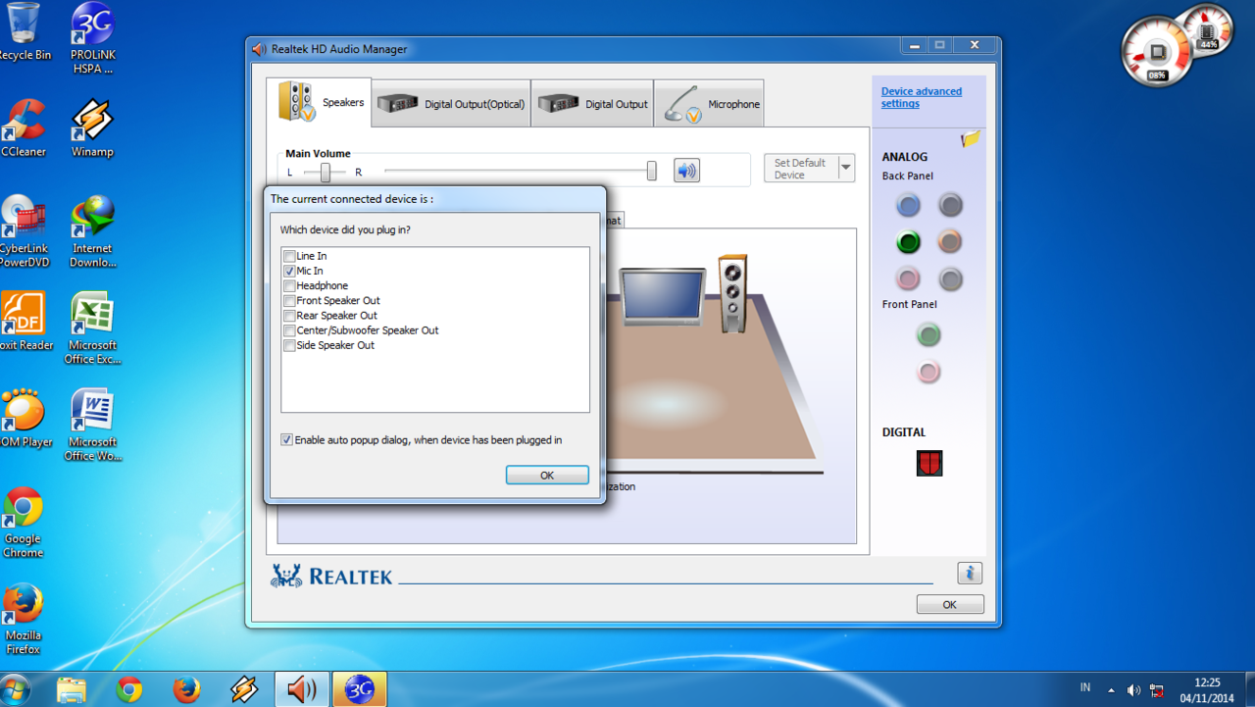Switch to the Microphone tab
The height and width of the screenshot is (707, 1255).
709,104
